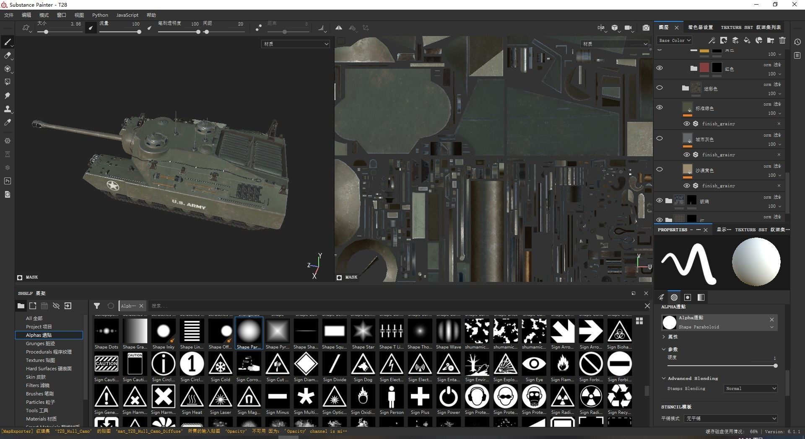Open Stamps Blending Normal dropdown
Image resolution: width=805 pixels, height=439 pixels.
click(750, 388)
